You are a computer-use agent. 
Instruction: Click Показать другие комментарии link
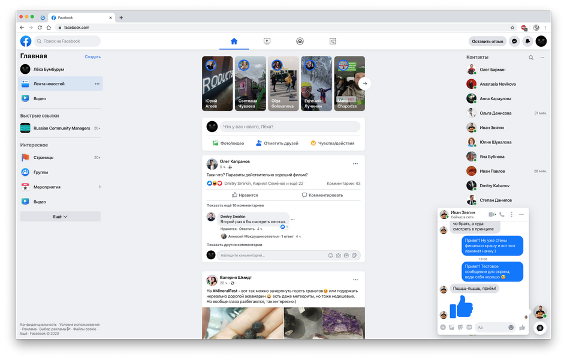[234, 245]
